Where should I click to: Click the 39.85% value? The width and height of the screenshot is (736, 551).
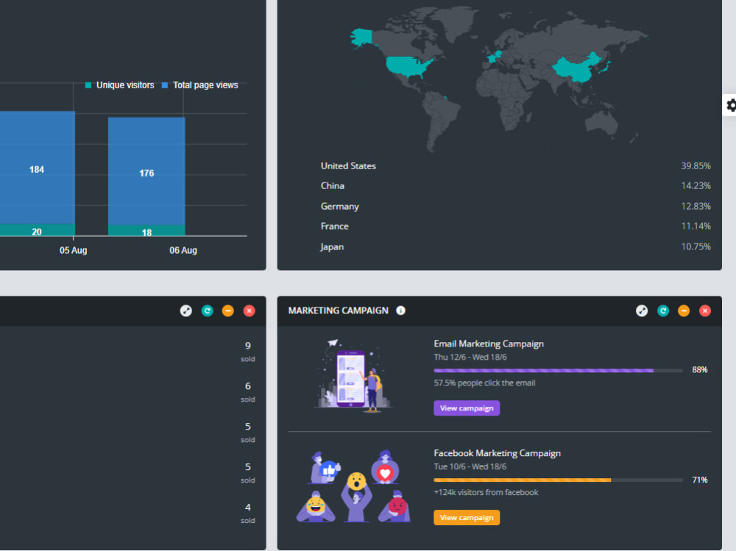click(696, 166)
